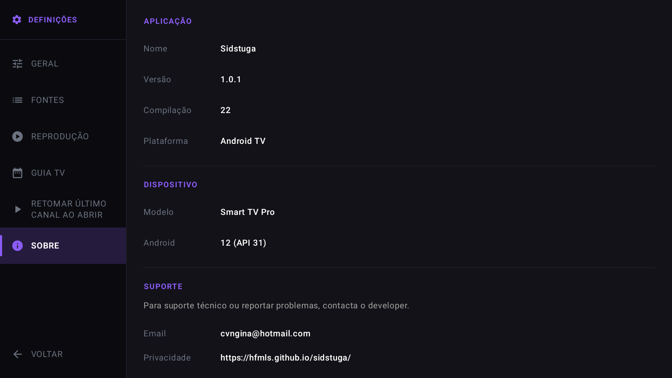Toggle Retomar último canal ao abrir
Screen dimensions: 672x378
coord(63,209)
